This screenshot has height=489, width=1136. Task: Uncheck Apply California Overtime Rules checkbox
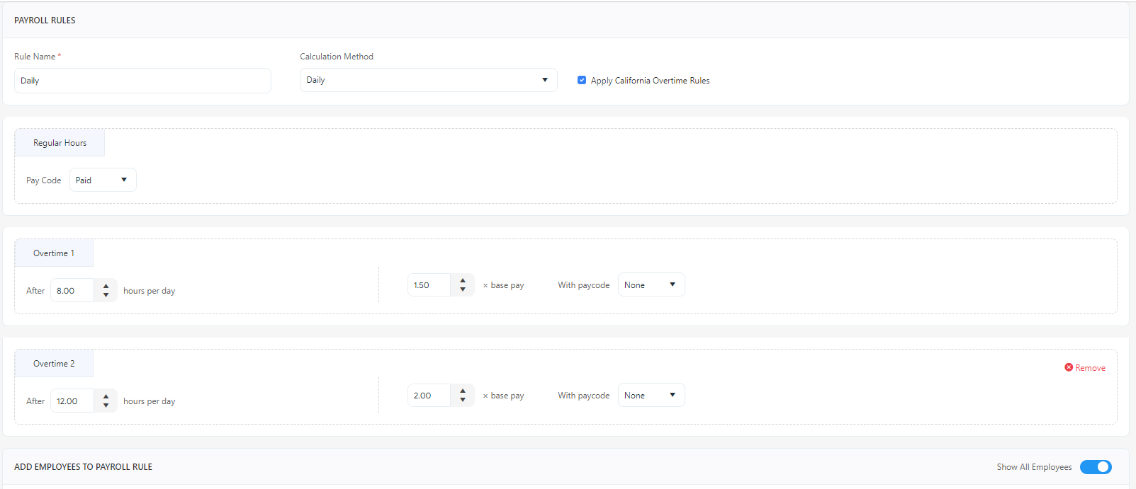point(582,81)
